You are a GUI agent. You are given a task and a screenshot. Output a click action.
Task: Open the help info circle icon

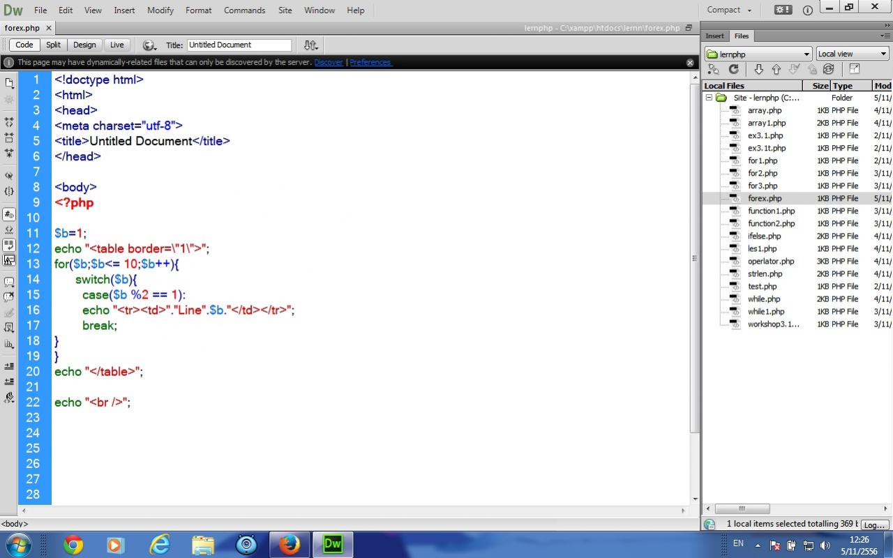click(x=808, y=10)
